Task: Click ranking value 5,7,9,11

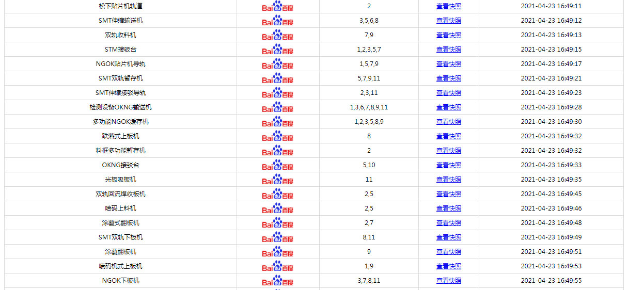Action: [369, 78]
